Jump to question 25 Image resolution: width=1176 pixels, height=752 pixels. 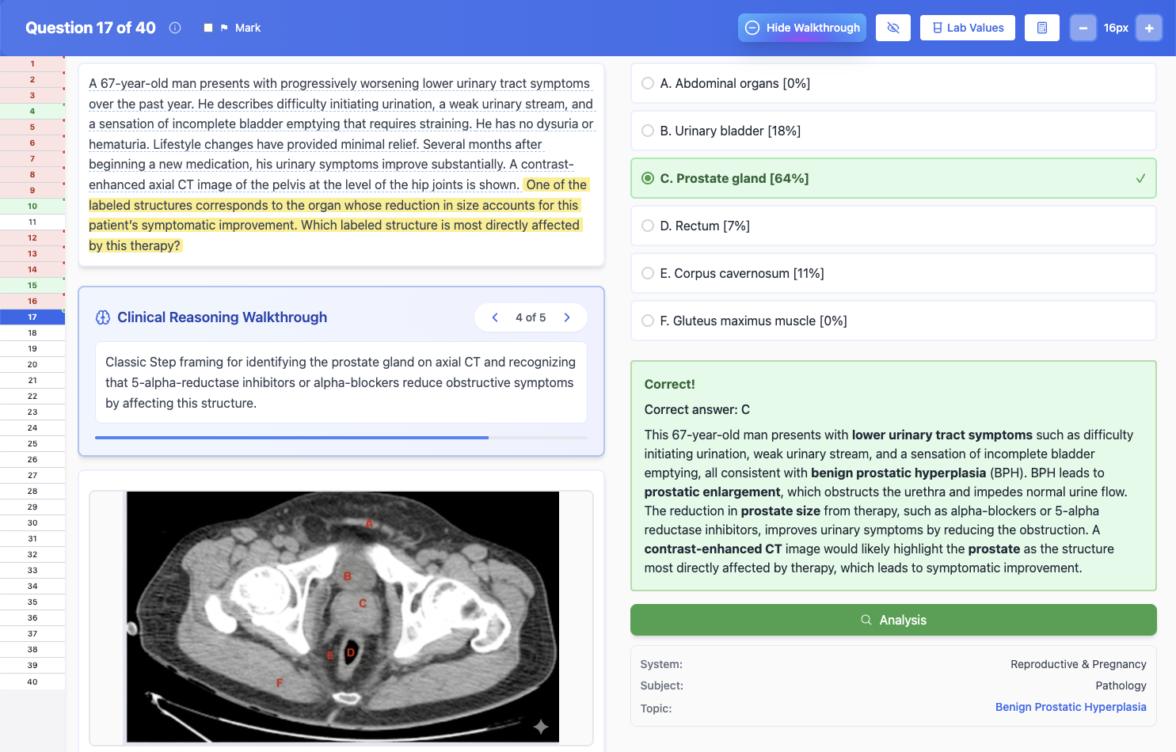coord(32,443)
